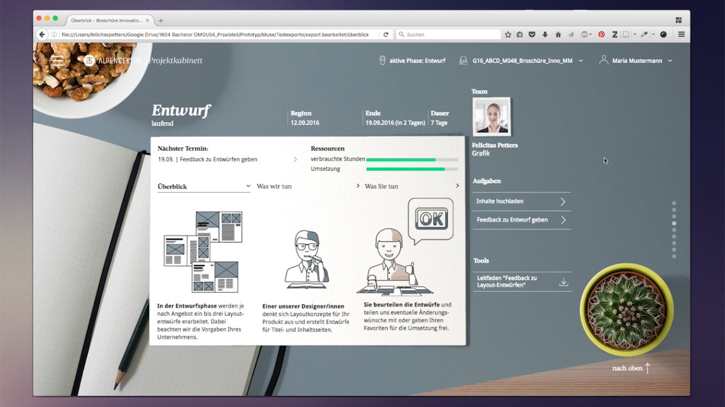Open next appointment chevron beside Feedback zu Entwürfen
Image resolution: width=725 pixels, height=407 pixels.
tap(295, 159)
